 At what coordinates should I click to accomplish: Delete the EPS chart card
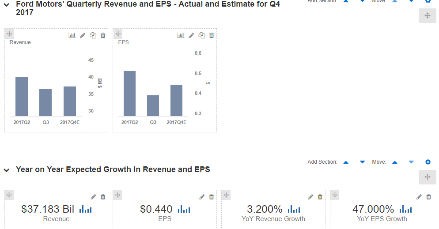click(x=212, y=35)
